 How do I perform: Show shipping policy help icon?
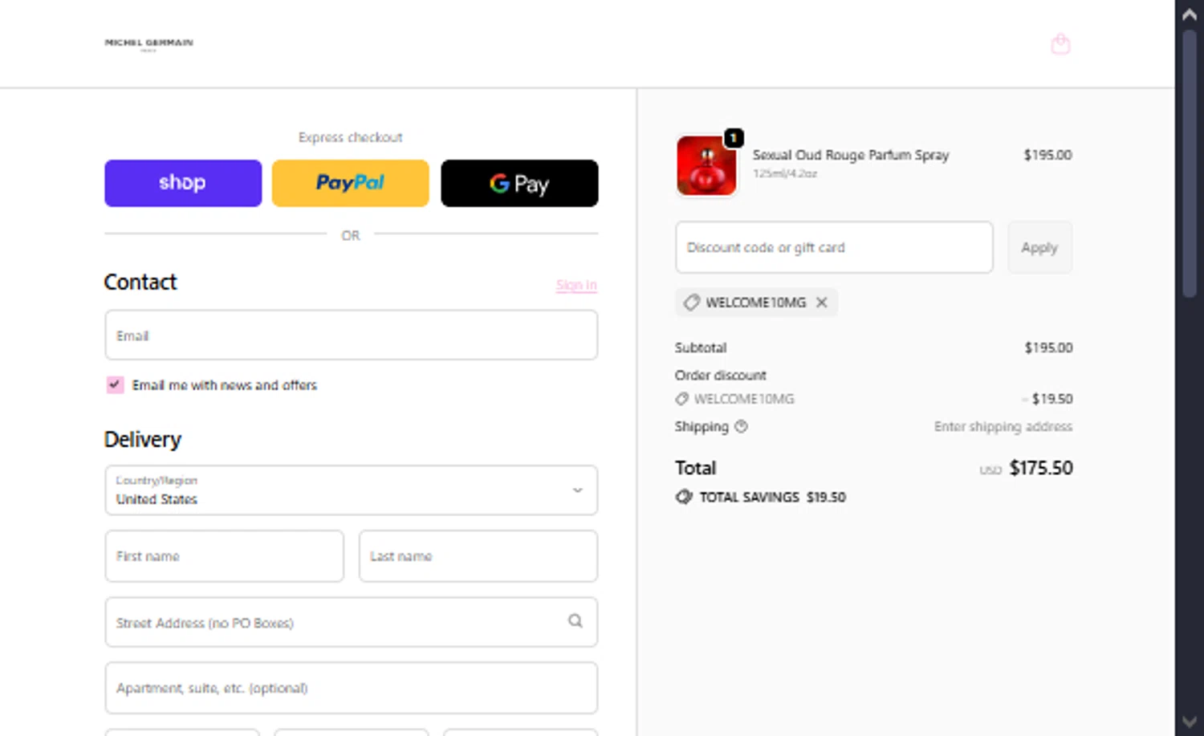(741, 426)
